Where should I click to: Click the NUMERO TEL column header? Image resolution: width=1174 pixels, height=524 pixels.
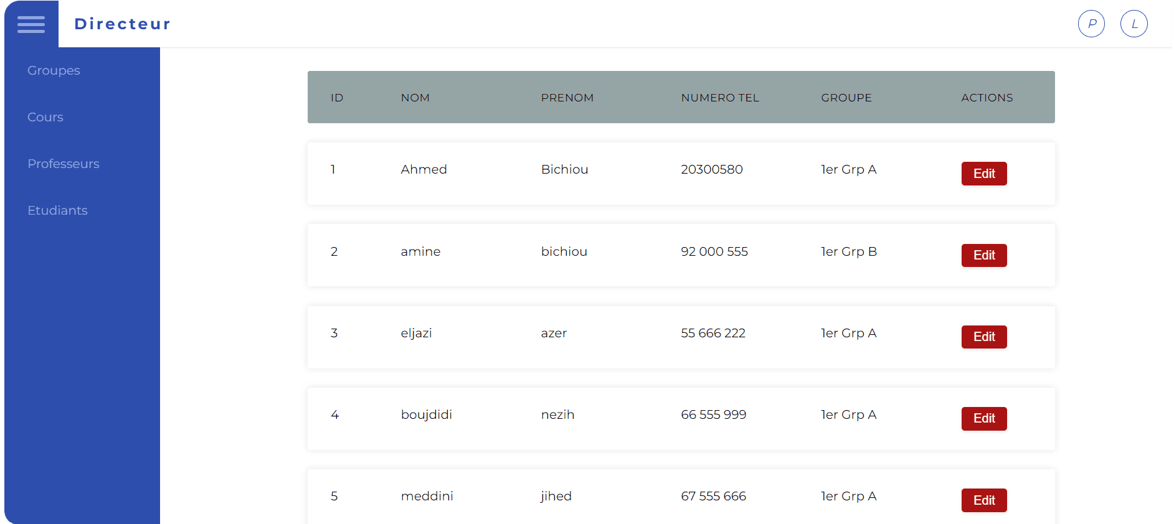pos(720,98)
